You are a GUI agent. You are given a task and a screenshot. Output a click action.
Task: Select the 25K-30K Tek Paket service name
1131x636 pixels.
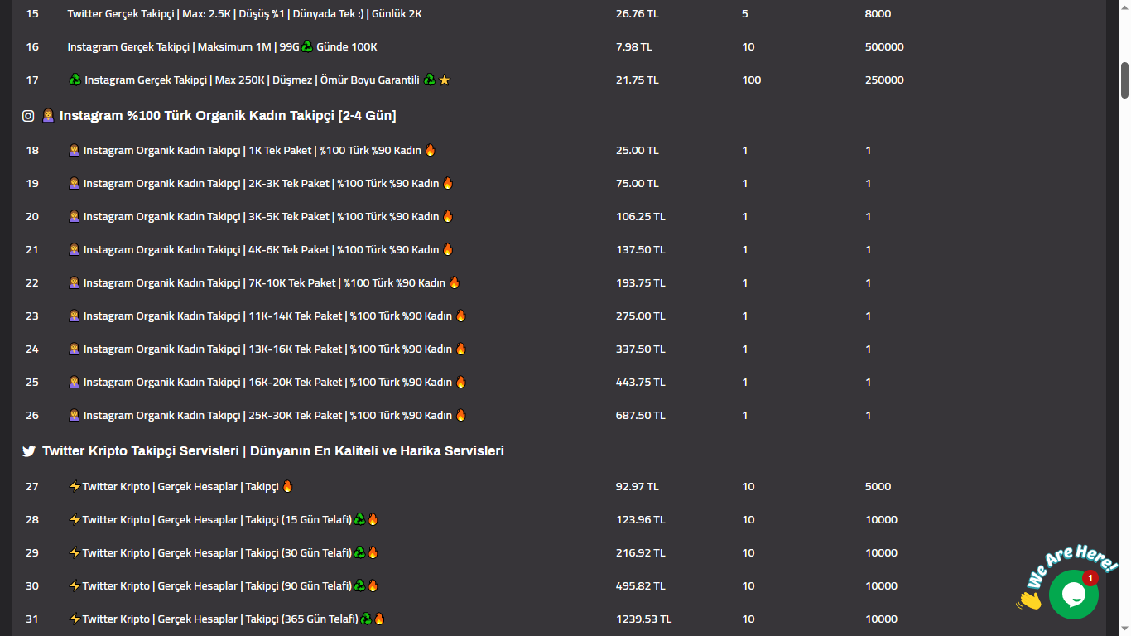point(267,415)
